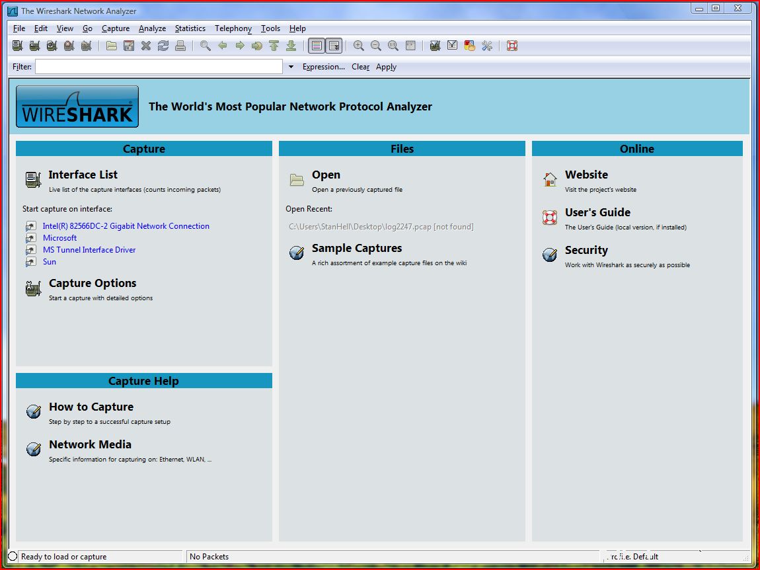
Task: Start capture on Microsoft interface
Action: click(59, 237)
